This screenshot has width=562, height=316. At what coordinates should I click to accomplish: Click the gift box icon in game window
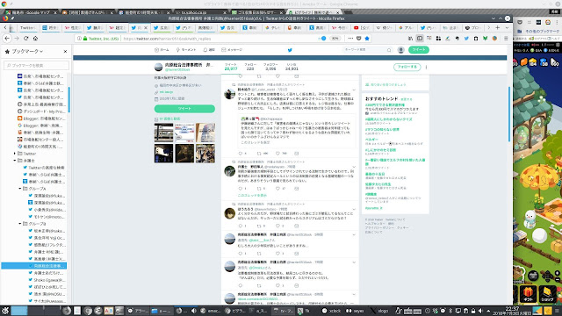click(x=528, y=293)
